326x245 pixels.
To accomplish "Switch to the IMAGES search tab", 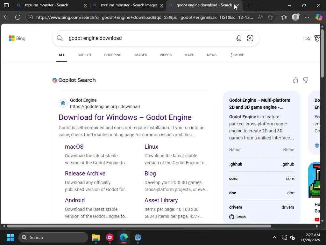I will (x=140, y=55).
